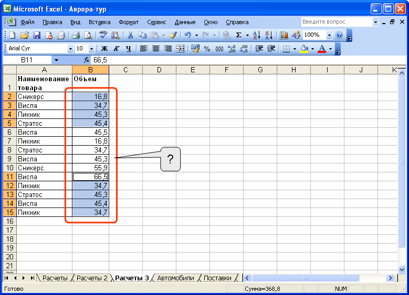Run the Spelling check icon

coord(103,35)
